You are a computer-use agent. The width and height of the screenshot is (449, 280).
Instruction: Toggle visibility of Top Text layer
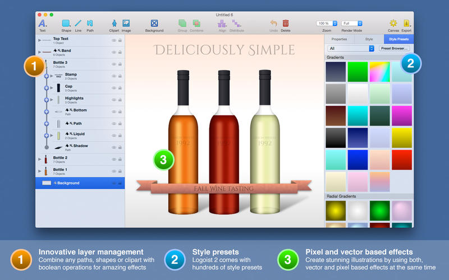coord(114,40)
